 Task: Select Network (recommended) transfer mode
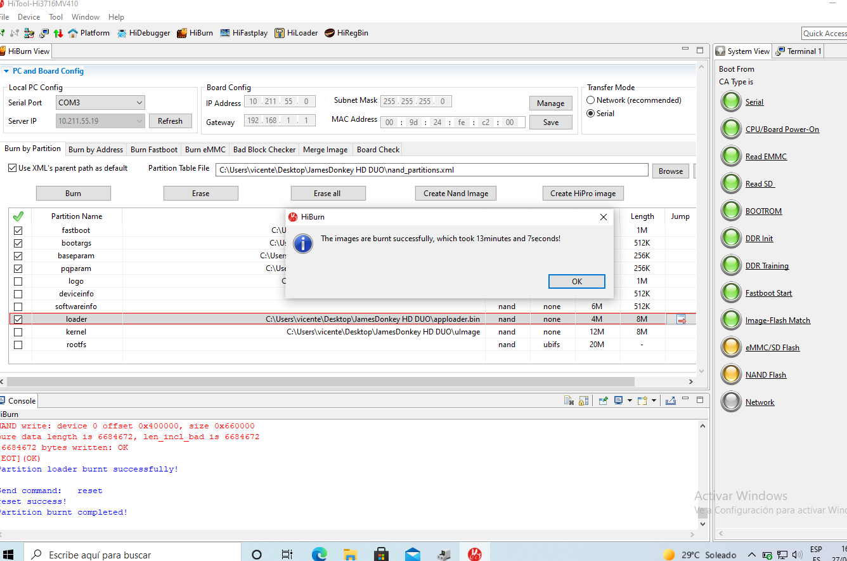(x=591, y=100)
